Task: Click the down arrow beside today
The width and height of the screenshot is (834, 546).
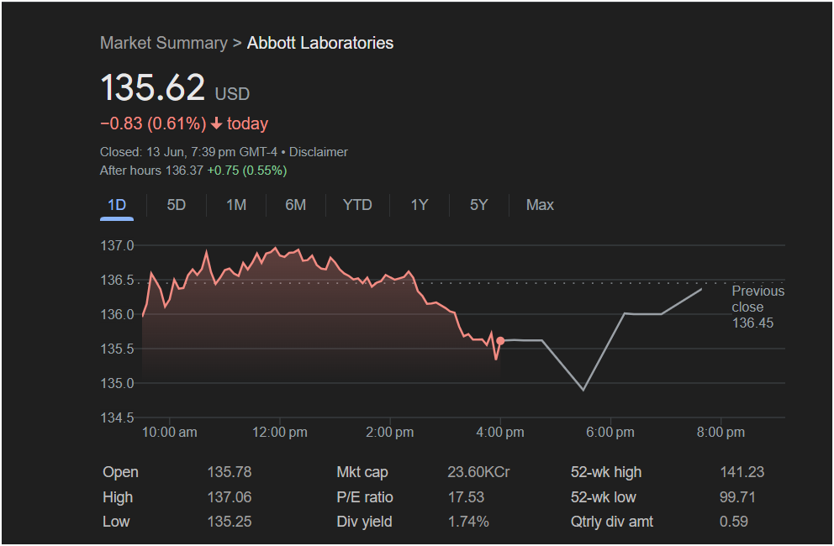Action: click(216, 123)
